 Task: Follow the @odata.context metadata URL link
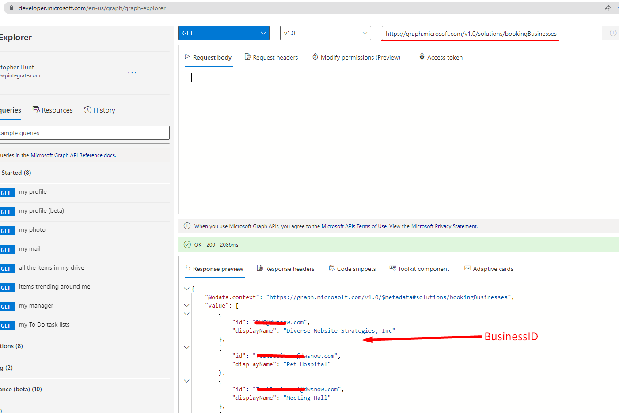click(388, 297)
